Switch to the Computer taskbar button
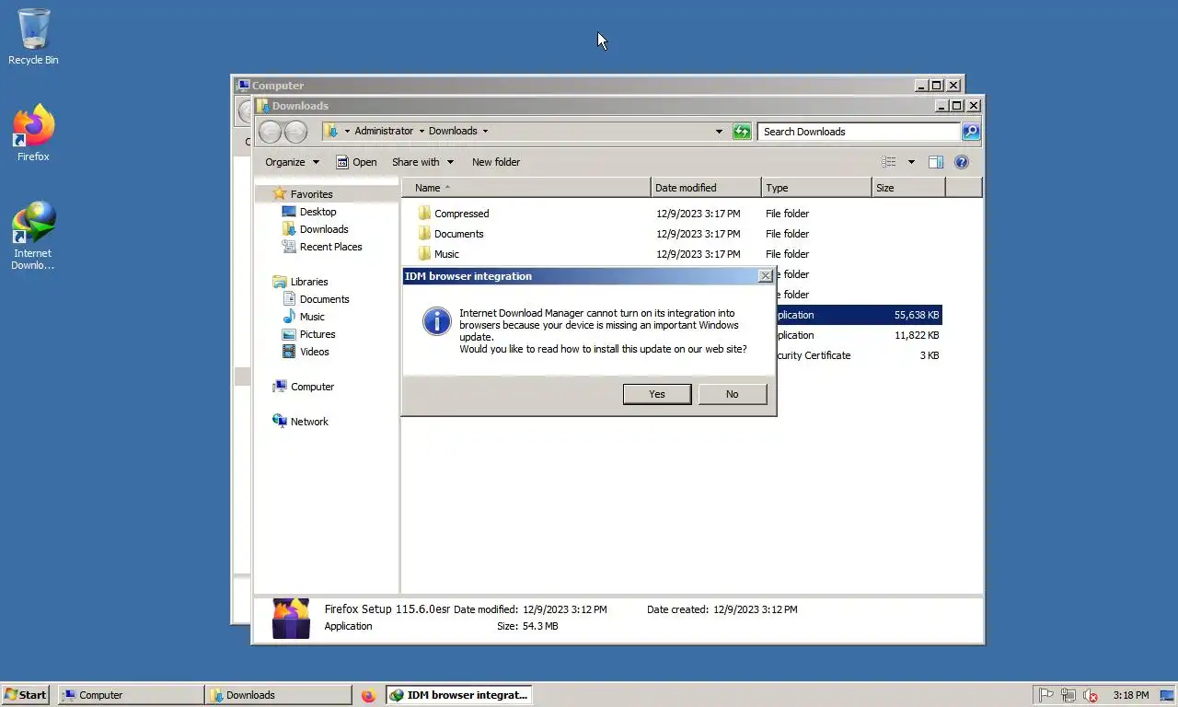Image resolution: width=1178 pixels, height=707 pixels. click(x=131, y=695)
